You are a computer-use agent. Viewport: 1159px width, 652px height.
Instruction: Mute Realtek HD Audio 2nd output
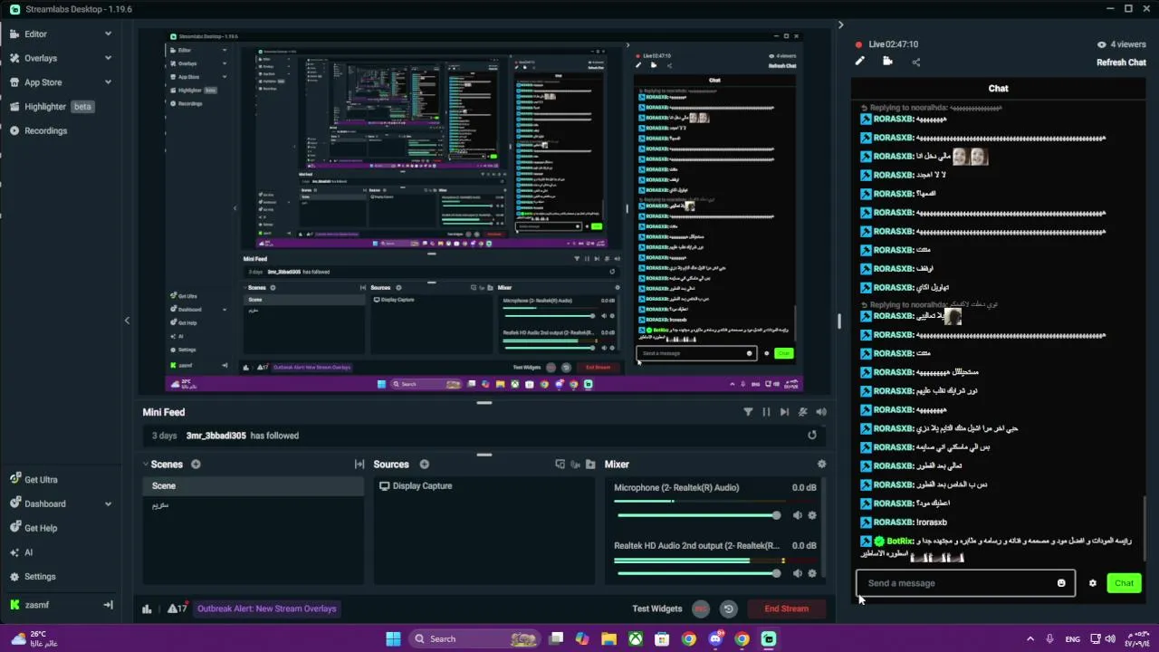798,573
